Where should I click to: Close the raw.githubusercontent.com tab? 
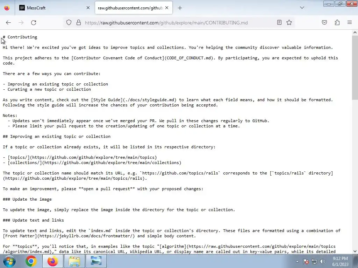[x=167, y=8]
